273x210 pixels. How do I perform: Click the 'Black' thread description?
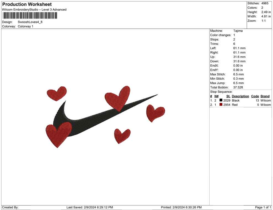pyautogui.click(x=235, y=100)
